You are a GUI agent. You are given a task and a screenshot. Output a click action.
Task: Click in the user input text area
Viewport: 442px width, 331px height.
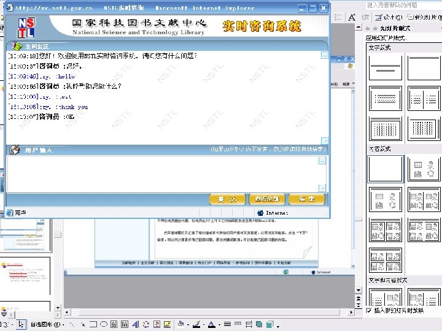pos(163,174)
